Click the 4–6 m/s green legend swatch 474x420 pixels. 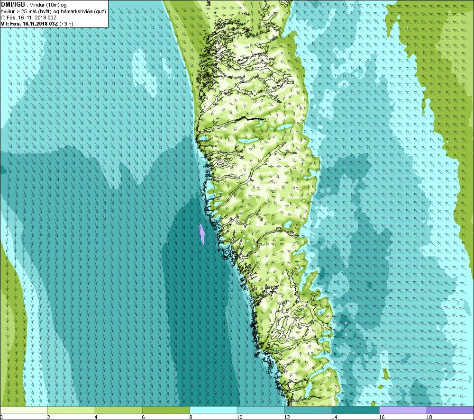(x=118, y=410)
